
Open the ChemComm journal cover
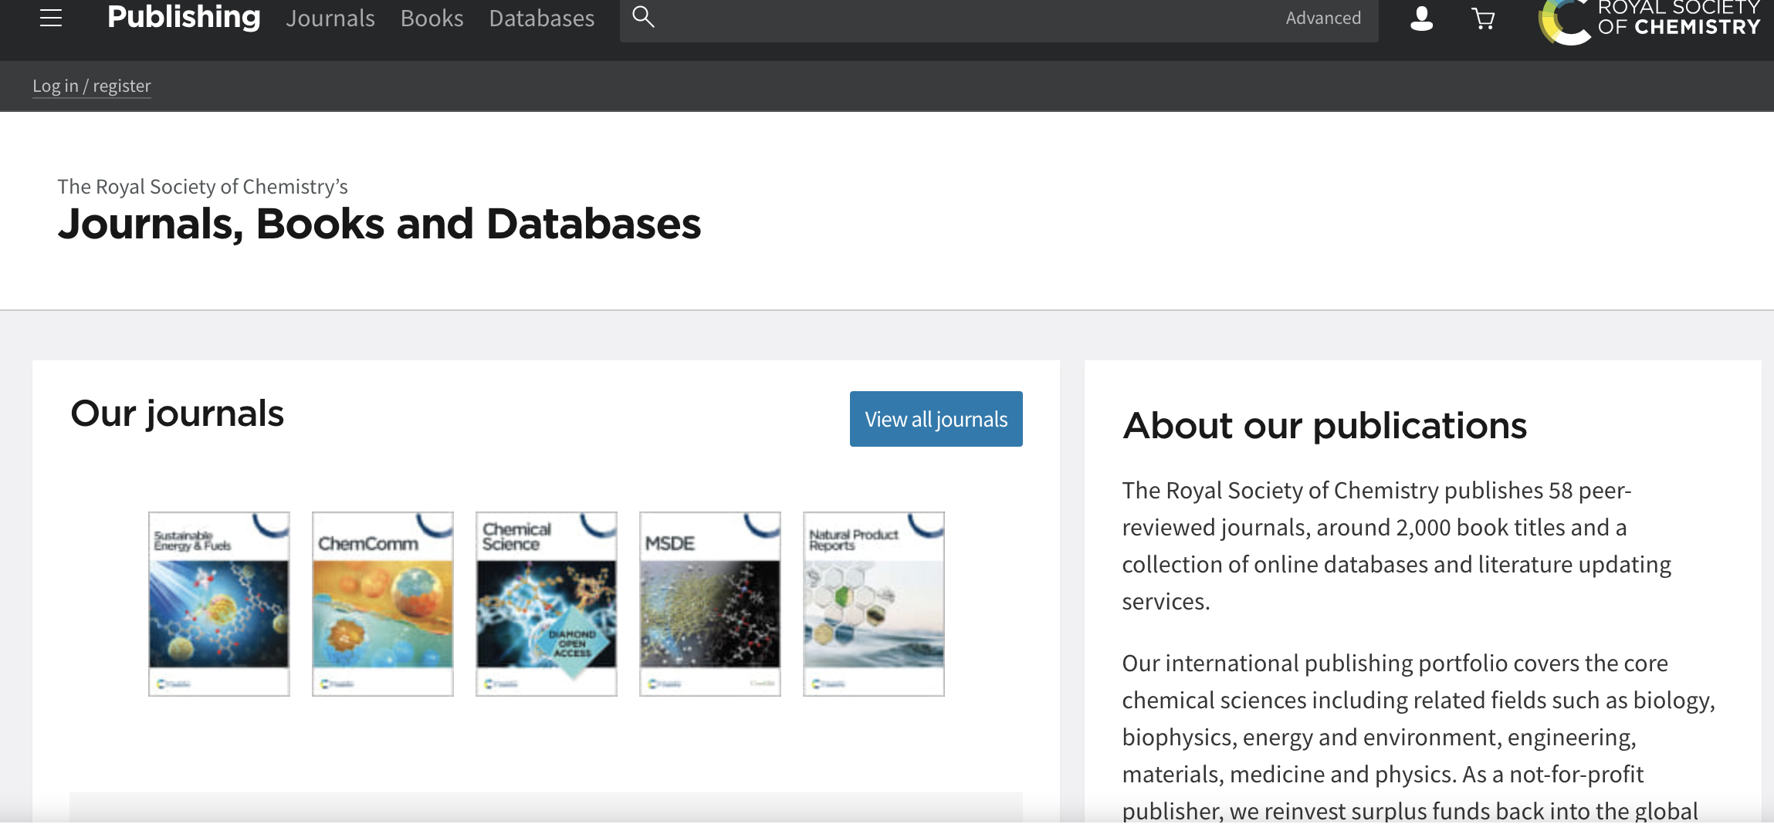pos(383,604)
